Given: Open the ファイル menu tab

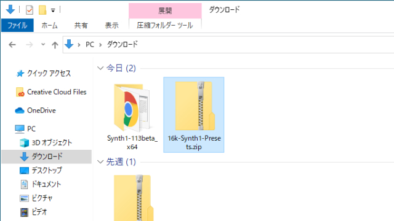Looking at the screenshot, I should click(17, 25).
